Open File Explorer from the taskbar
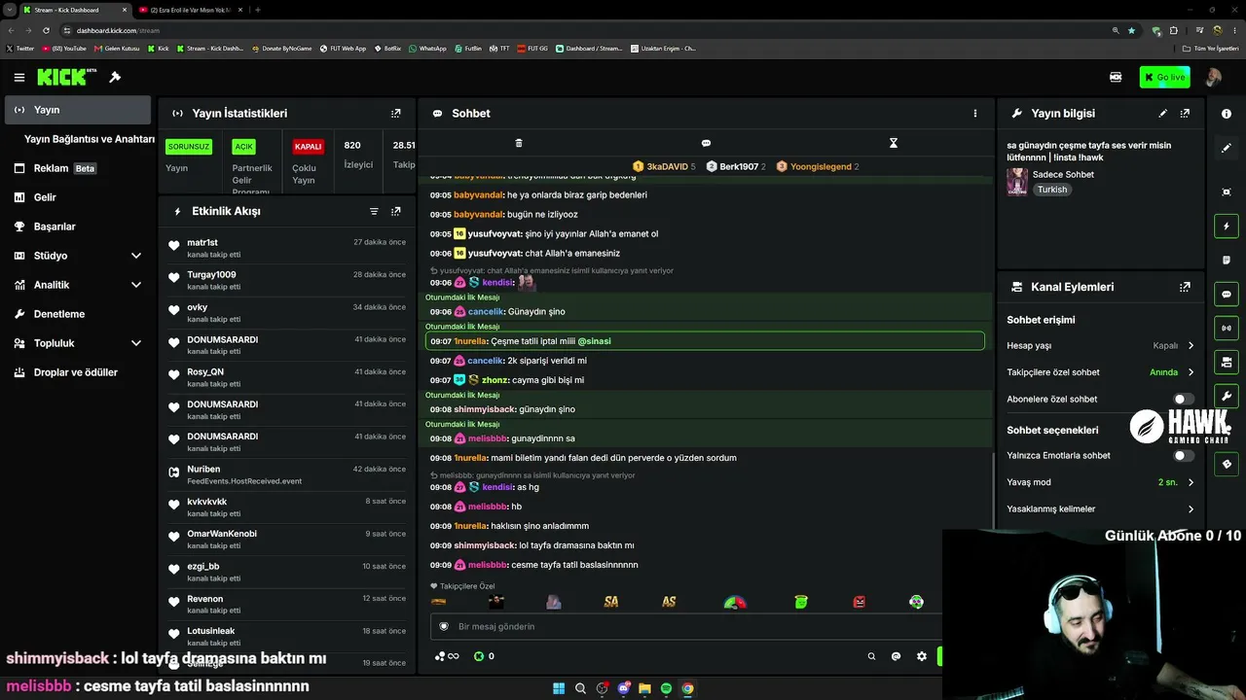 644,688
